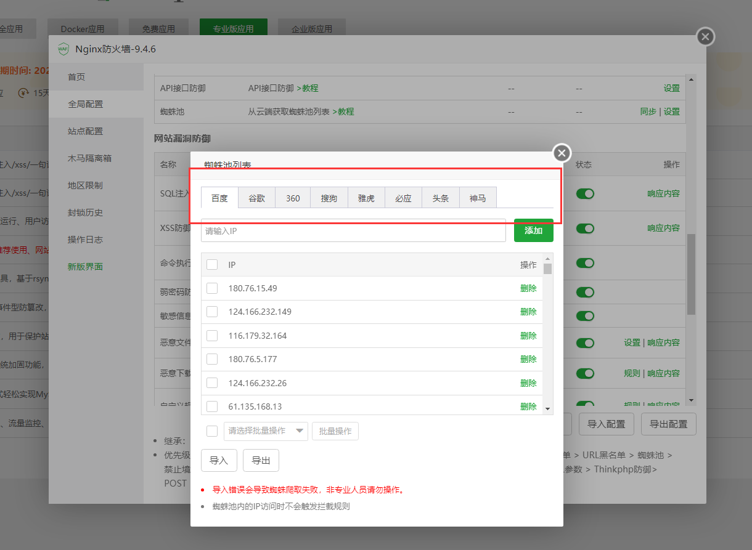Delete the IP 124.166.232.149

click(528, 312)
